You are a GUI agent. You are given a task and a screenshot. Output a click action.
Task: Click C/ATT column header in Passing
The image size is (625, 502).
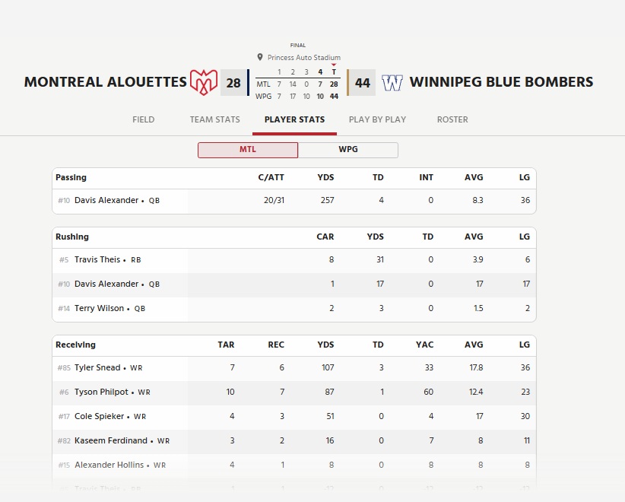click(271, 178)
